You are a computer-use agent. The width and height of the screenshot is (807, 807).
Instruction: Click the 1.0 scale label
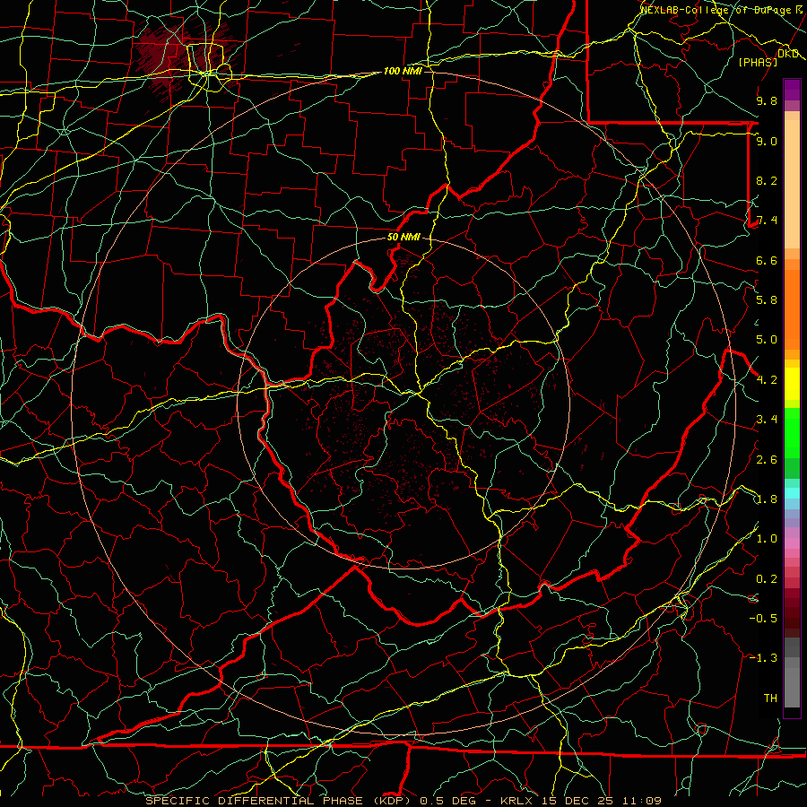(x=767, y=539)
